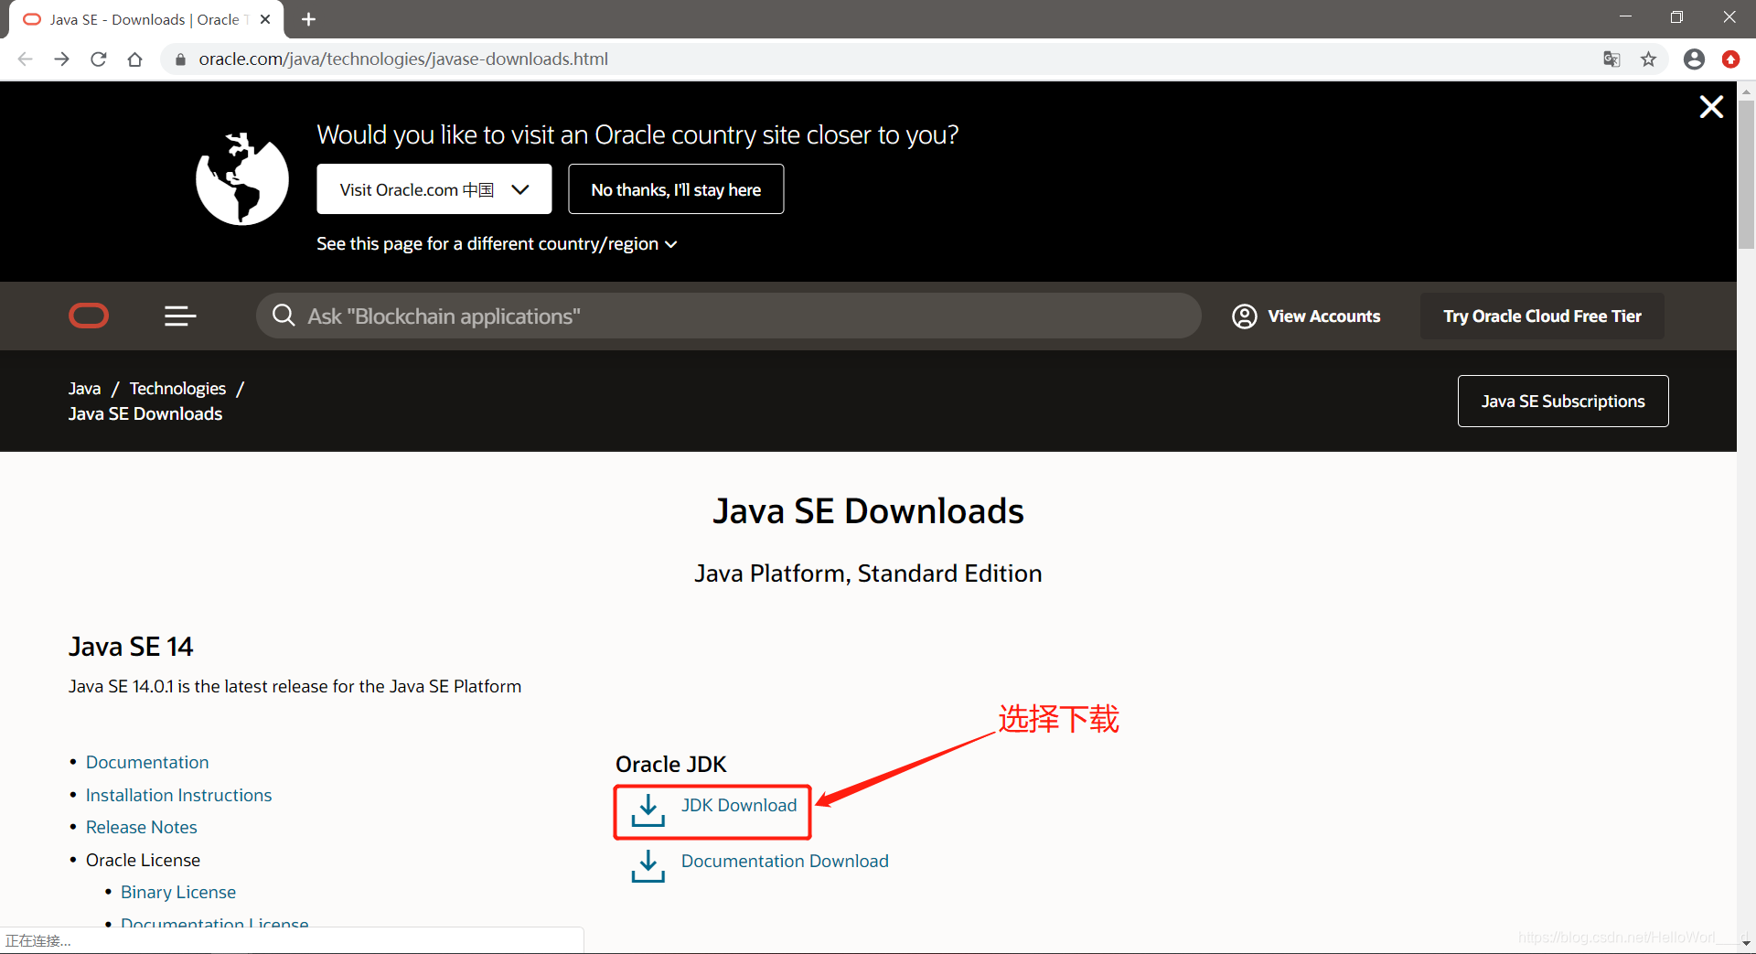Open the Documentation link
The image size is (1756, 954).
(147, 762)
